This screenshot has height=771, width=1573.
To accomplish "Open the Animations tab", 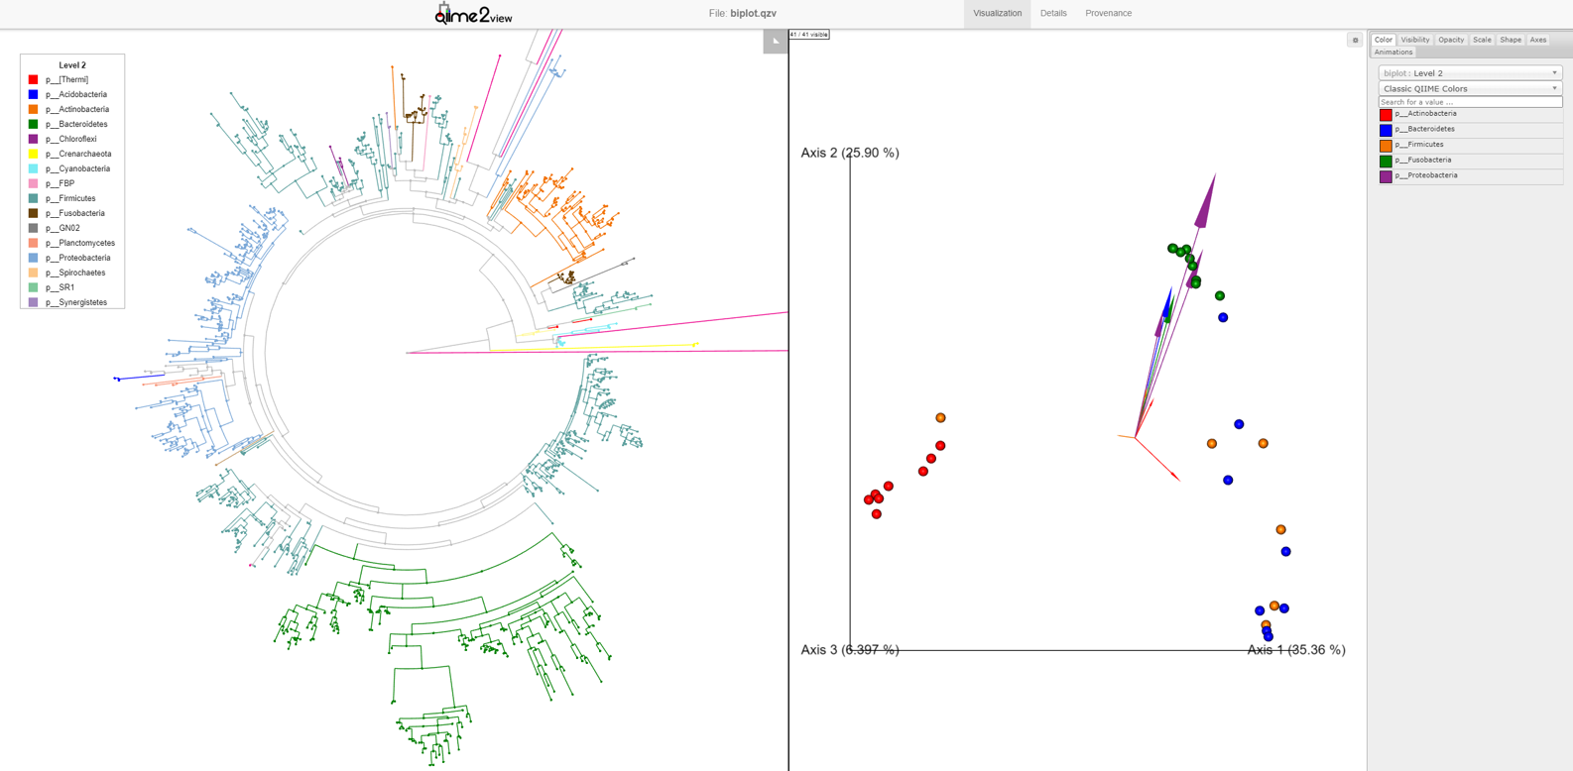I will [x=1393, y=52].
